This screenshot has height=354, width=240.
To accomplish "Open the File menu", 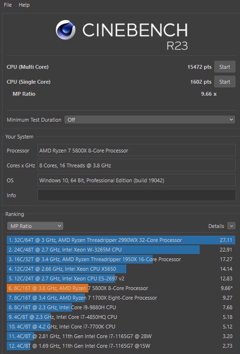I will (x=8, y=5).
